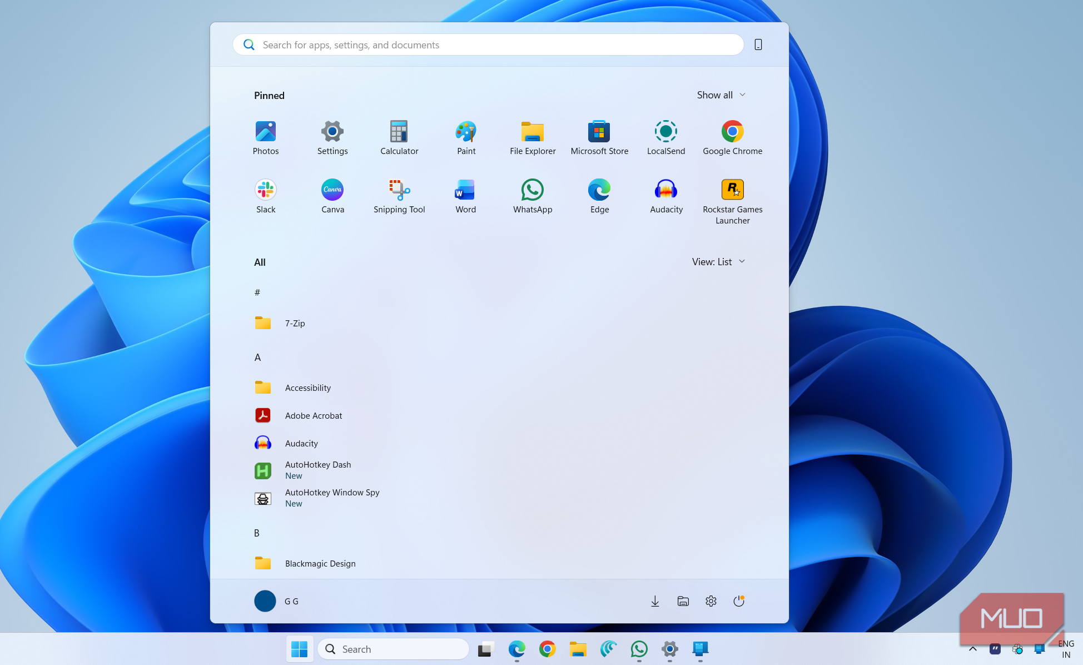
Task: Click the # letter header in All list
Action: coord(257,292)
